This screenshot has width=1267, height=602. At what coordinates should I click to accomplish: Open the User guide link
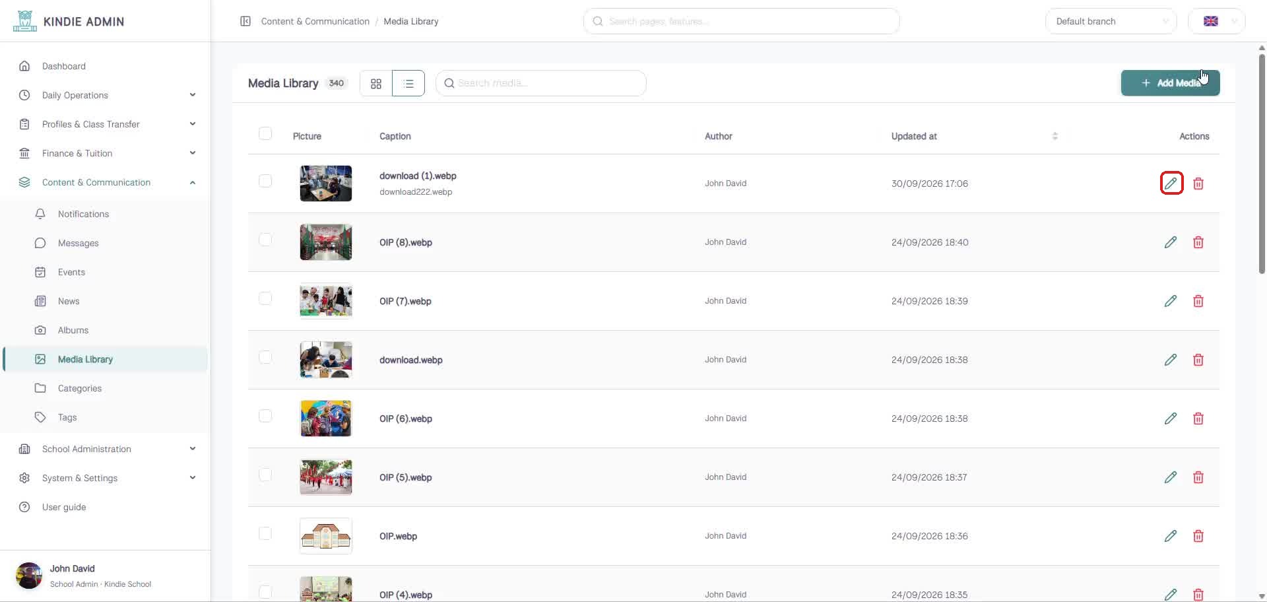(x=106, y=507)
